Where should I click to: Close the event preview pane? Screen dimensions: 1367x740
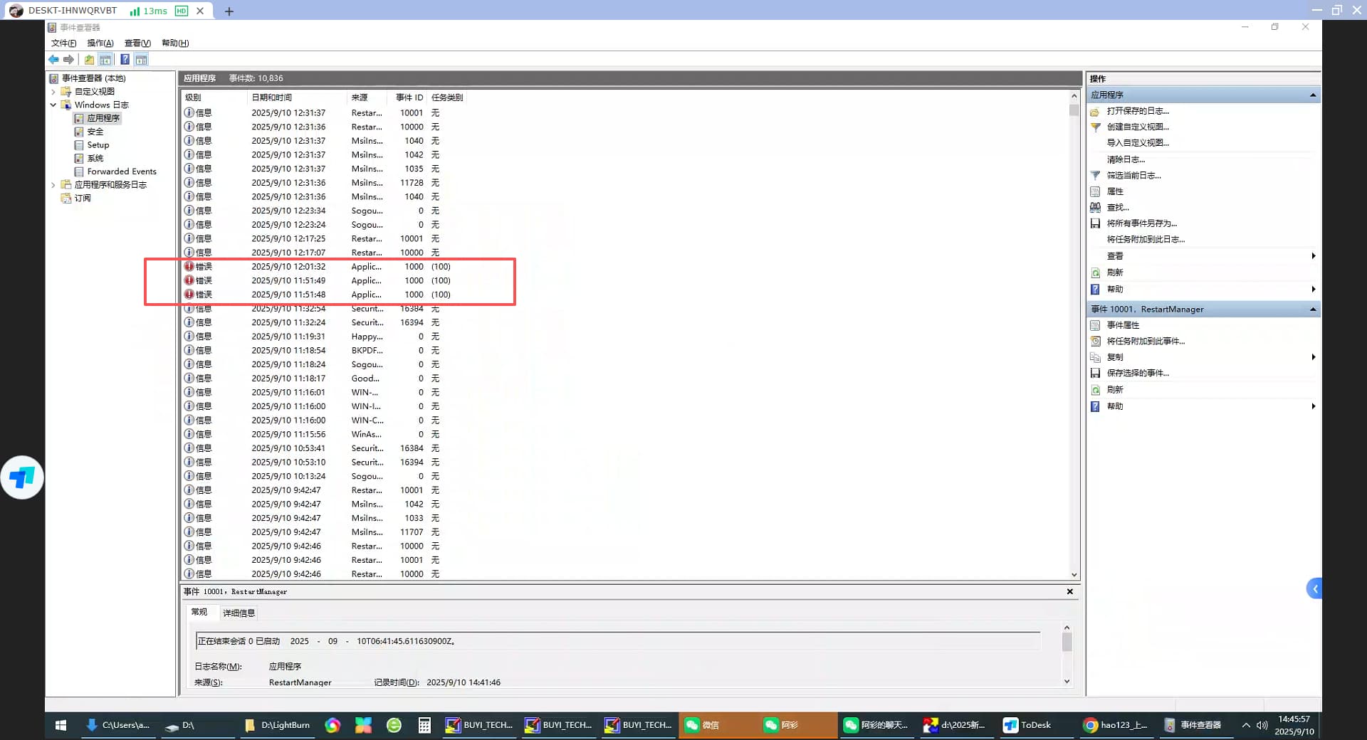click(1069, 592)
